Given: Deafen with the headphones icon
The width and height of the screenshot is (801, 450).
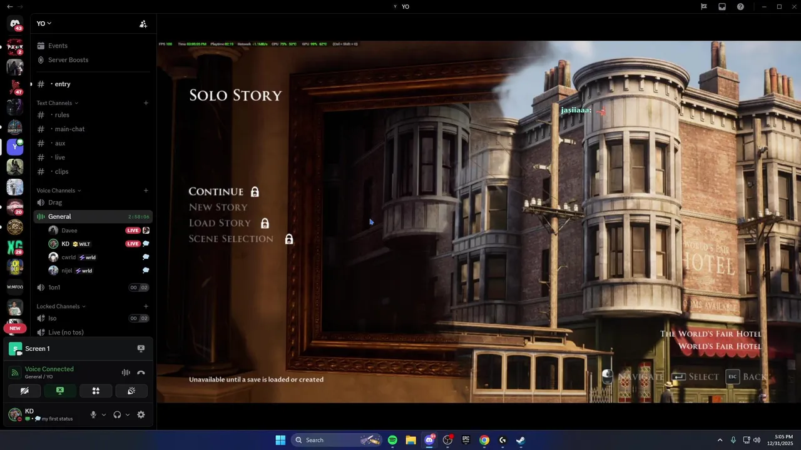Looking at the screenshot, I should coord(117,414).
